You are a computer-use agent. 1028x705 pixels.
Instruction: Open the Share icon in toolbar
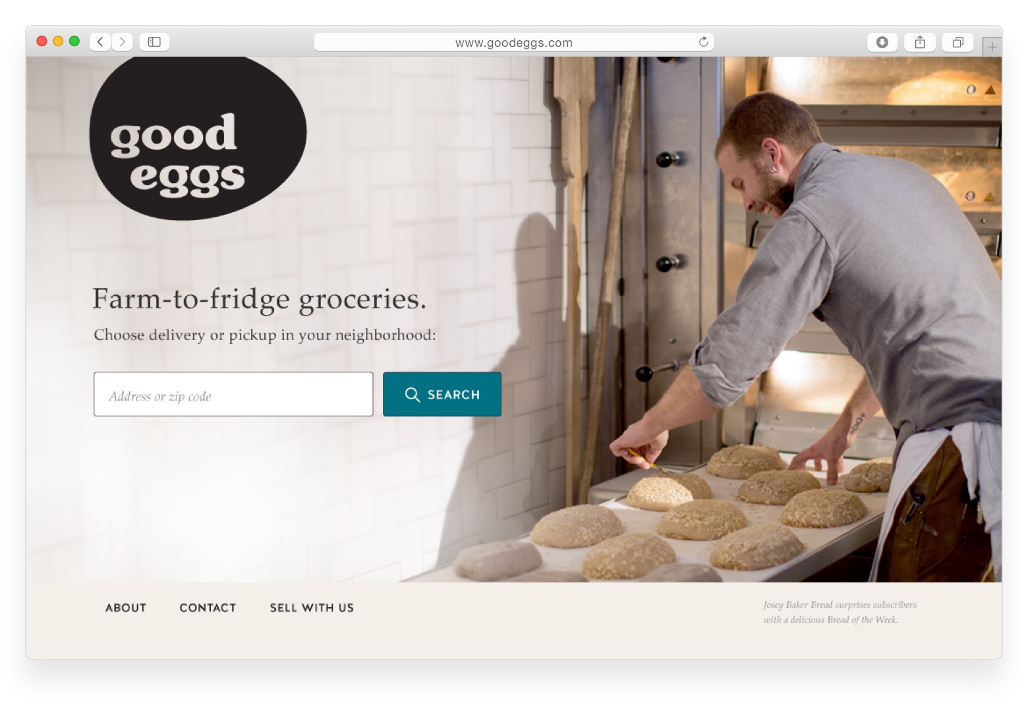(x=920, y=42)
